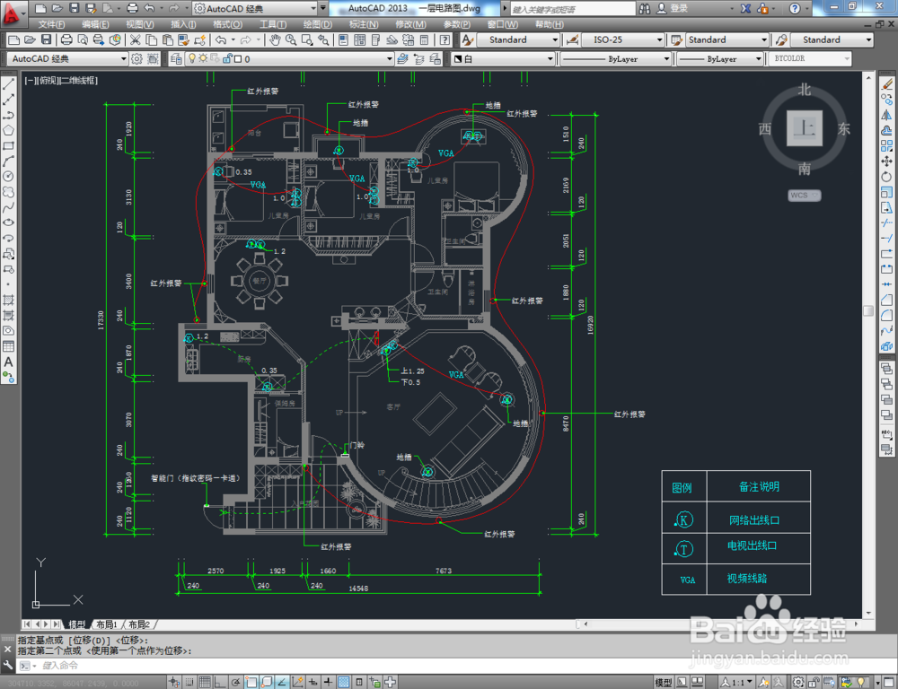The height and width of the screenshot is (689, 898).
Task: Select the Circle draw tool
Action: coord(9,177)
